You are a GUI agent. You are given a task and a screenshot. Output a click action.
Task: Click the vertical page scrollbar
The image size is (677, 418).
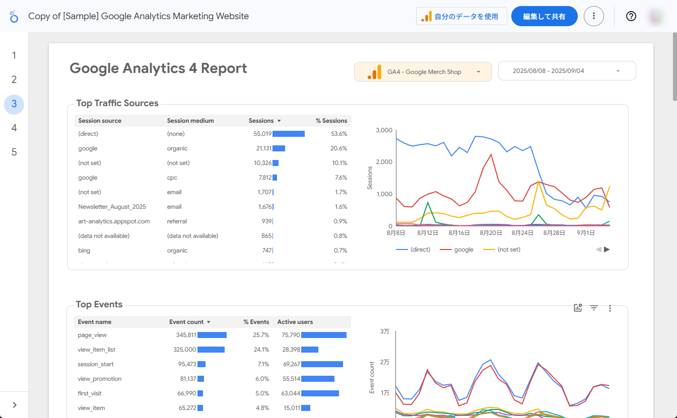point(674,68)
